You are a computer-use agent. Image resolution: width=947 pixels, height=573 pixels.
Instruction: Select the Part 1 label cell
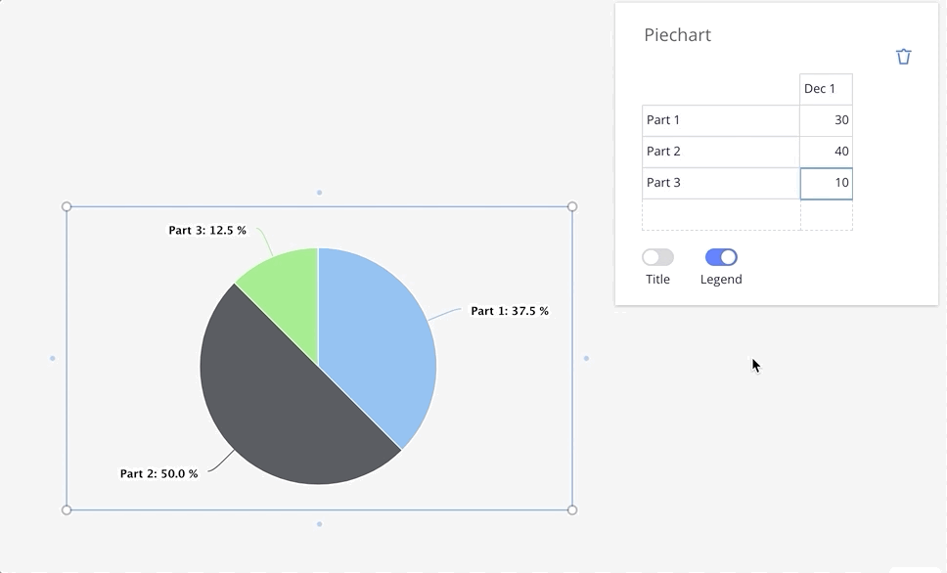pos(720,120)
